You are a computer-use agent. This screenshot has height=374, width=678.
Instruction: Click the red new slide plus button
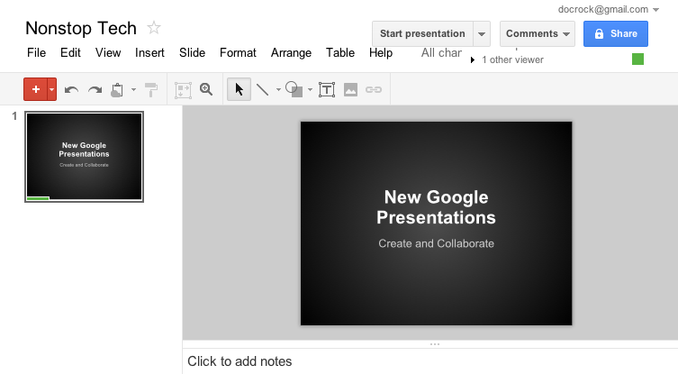[35, 89]
